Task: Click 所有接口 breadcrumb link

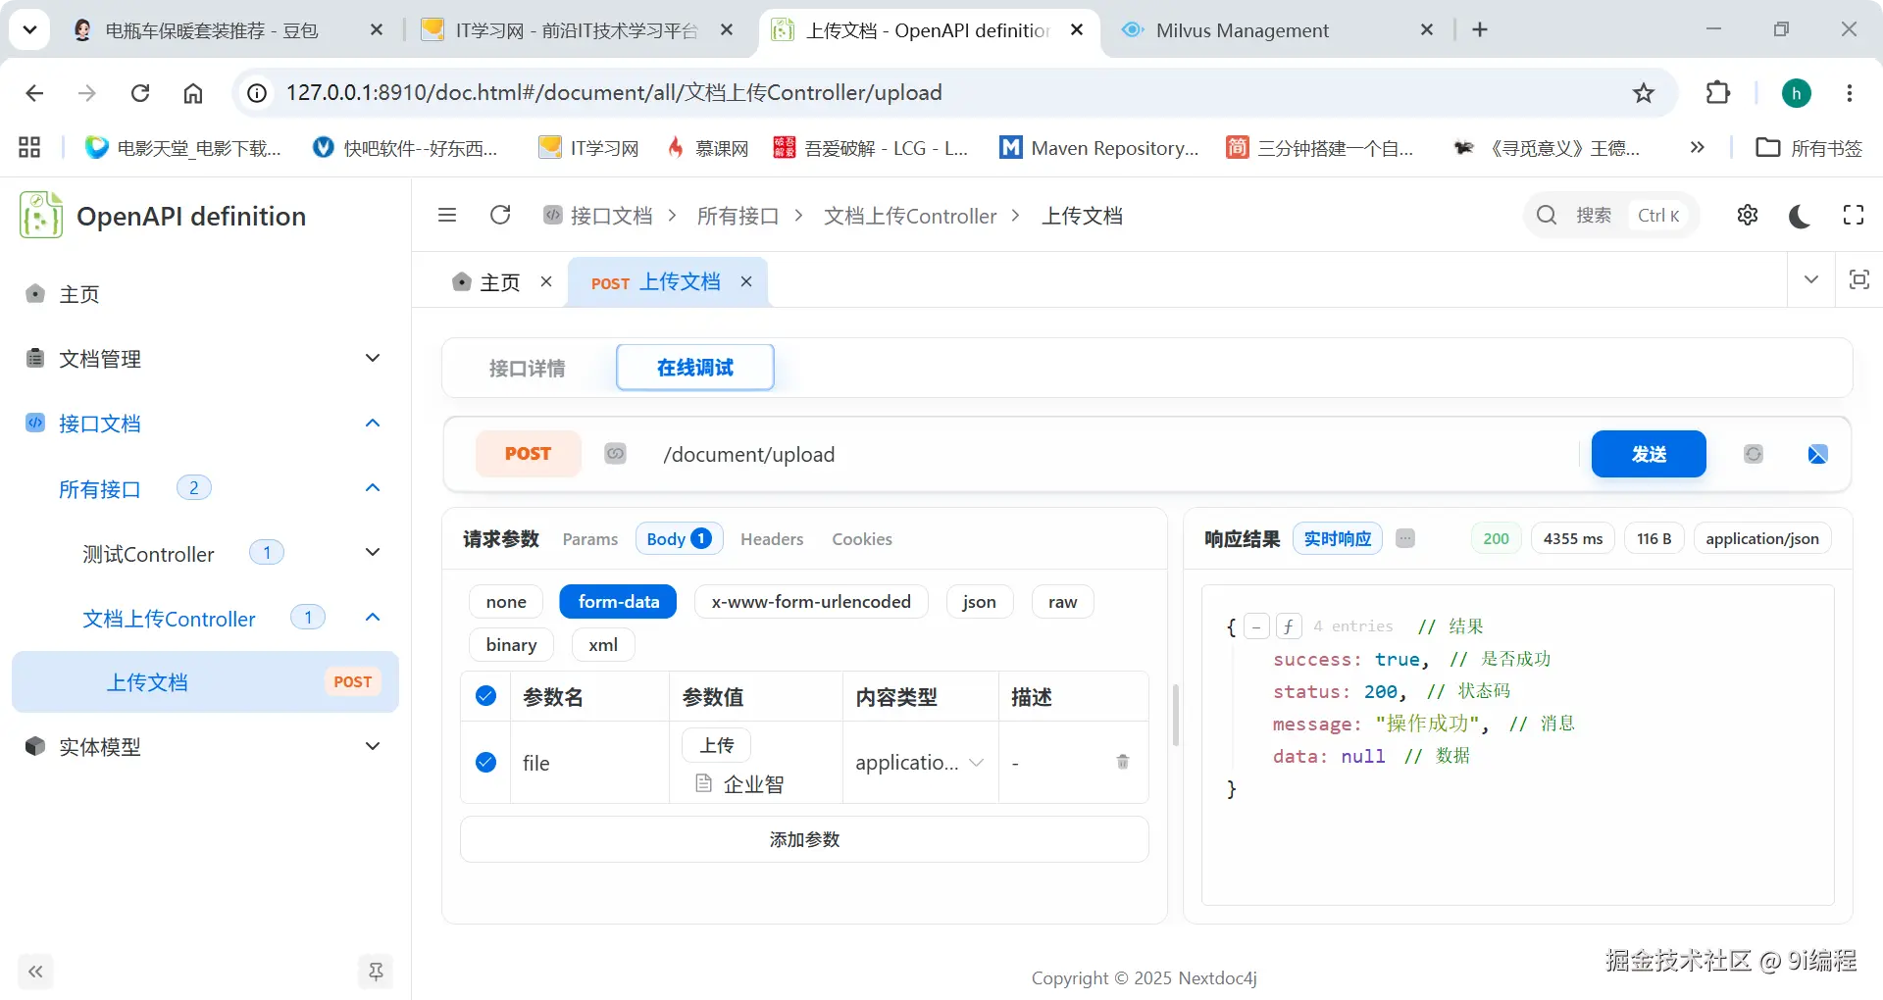Action: (738, 216)
